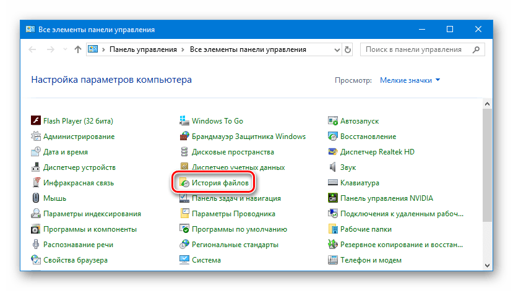Click the Диспетчер устройств icon

(36, 167)
